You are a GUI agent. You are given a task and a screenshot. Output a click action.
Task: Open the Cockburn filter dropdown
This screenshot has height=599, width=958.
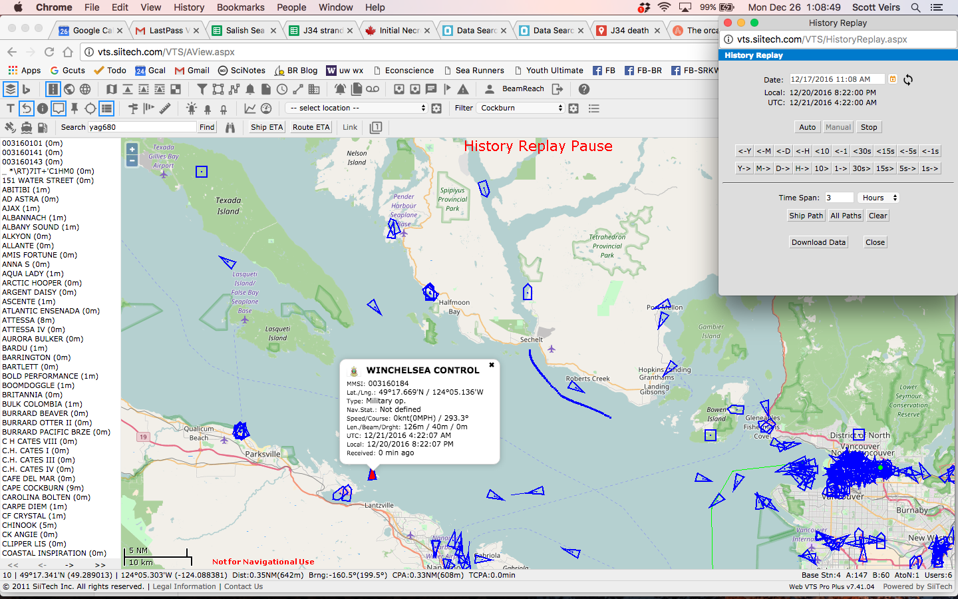click(x=520, y=108)
